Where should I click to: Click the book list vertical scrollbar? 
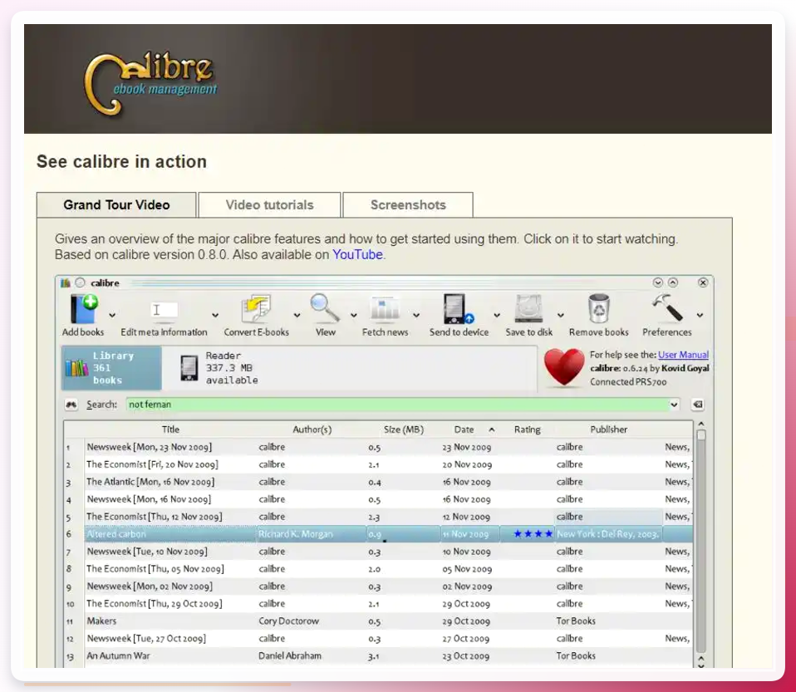tap(701, 541)
